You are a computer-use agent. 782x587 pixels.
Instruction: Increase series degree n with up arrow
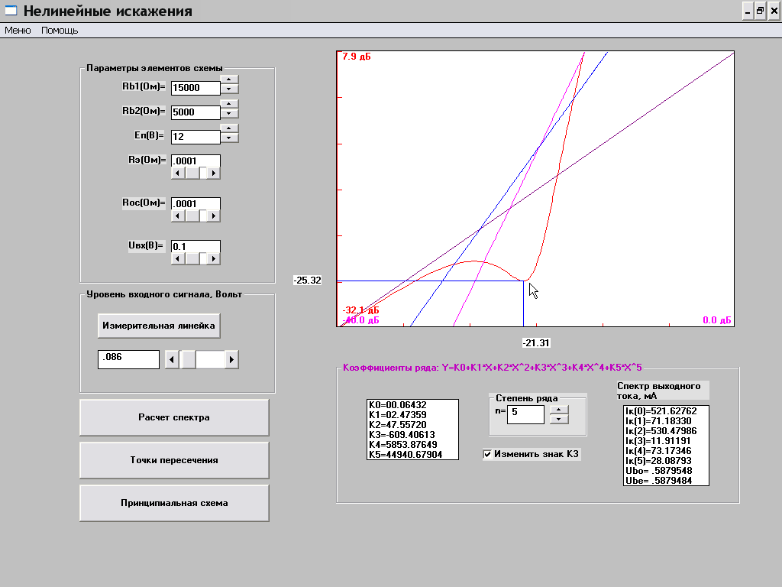[559, 409]
